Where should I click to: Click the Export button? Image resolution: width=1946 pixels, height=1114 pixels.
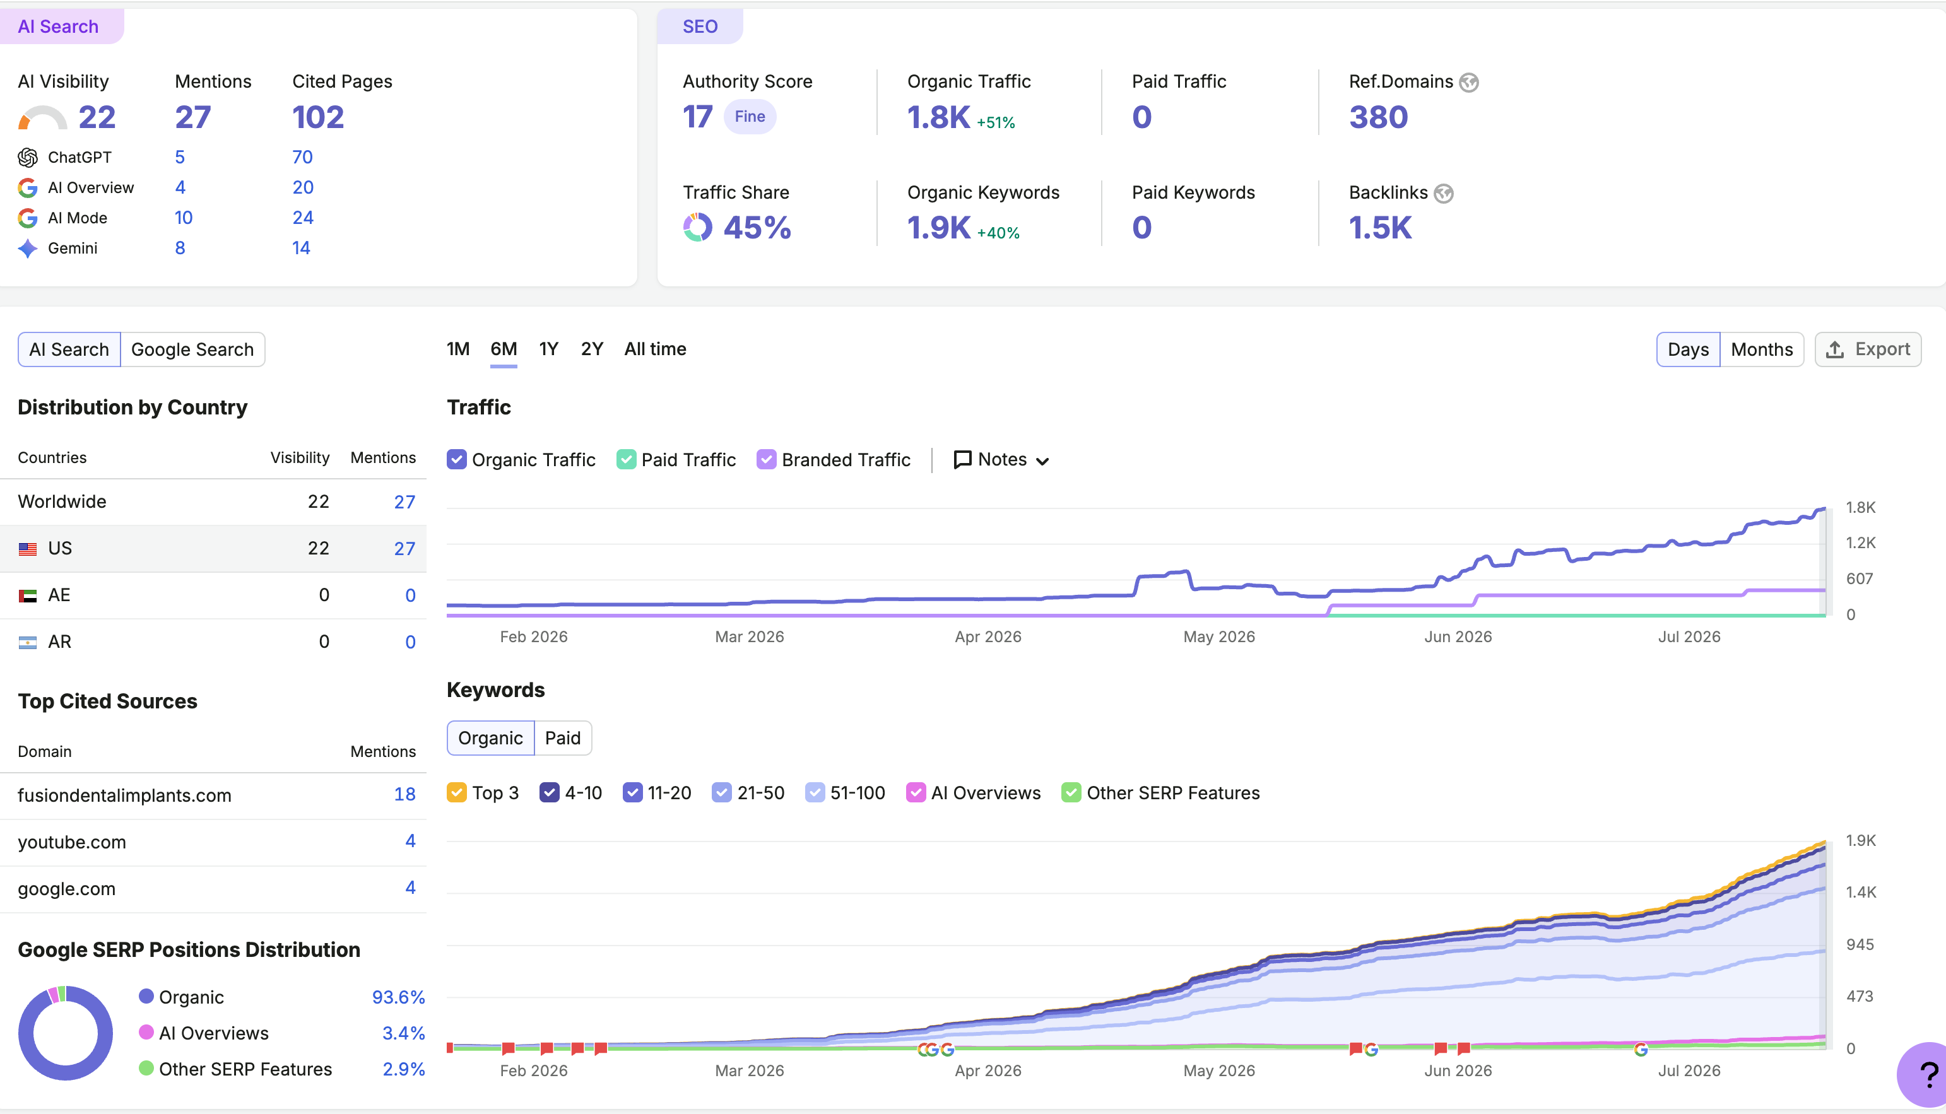click(x=1868, y=349)
